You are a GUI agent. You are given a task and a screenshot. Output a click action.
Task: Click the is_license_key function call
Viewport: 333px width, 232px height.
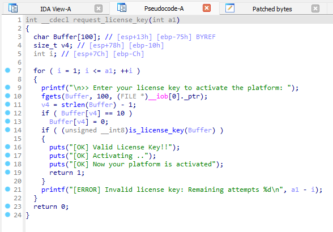point(156,130)
